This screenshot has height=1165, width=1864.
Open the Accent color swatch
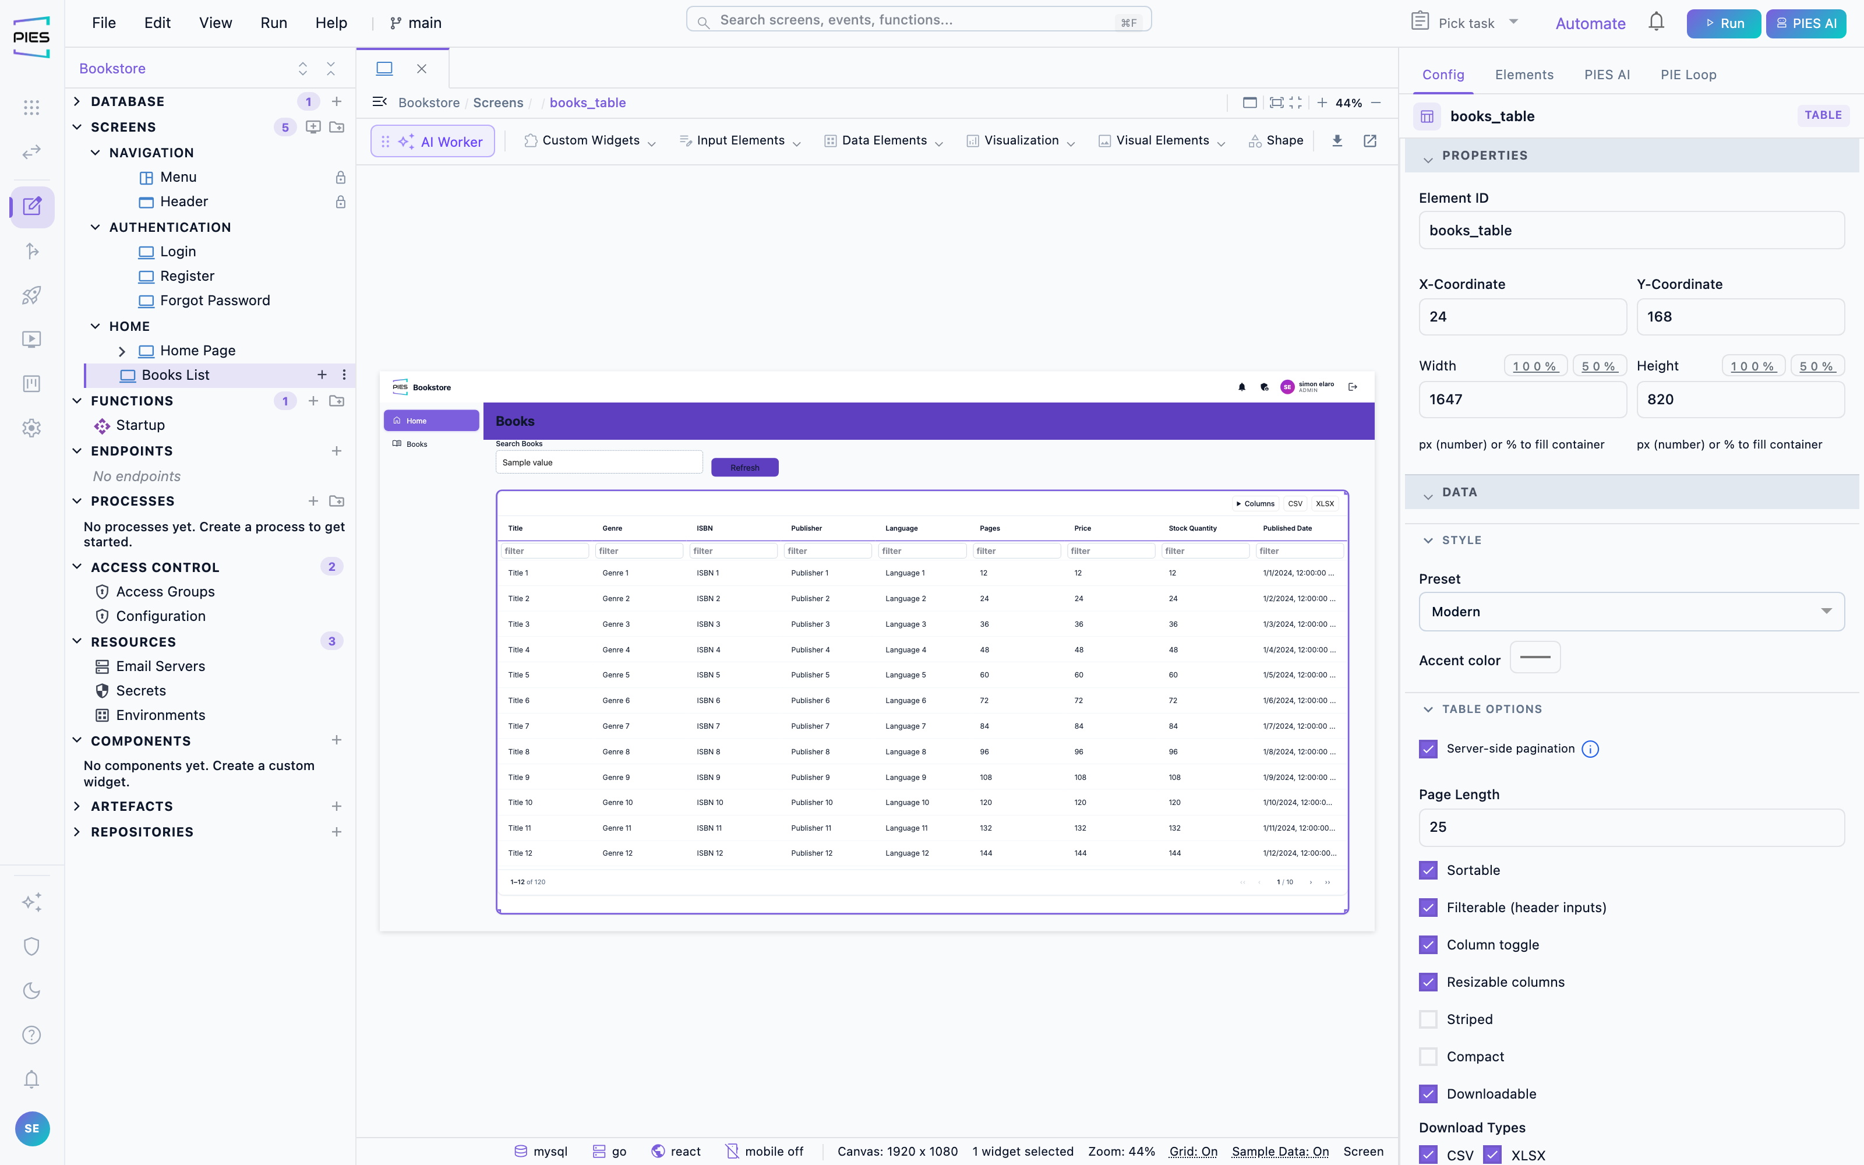point(1535,657)
